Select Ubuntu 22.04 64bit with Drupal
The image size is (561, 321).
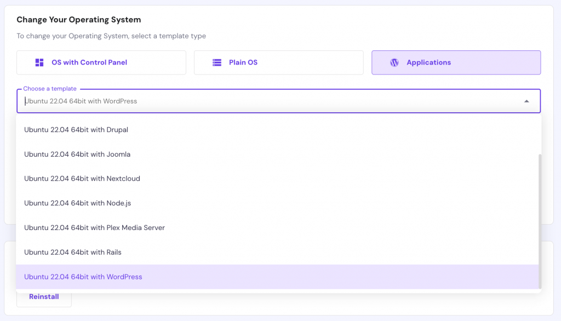(x=76, y=130)
